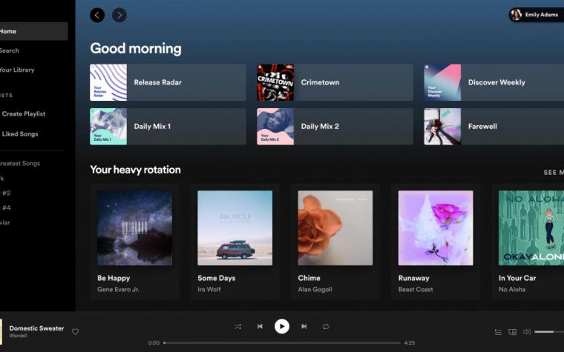Click artist Alan Gogoll

point(315,290)
